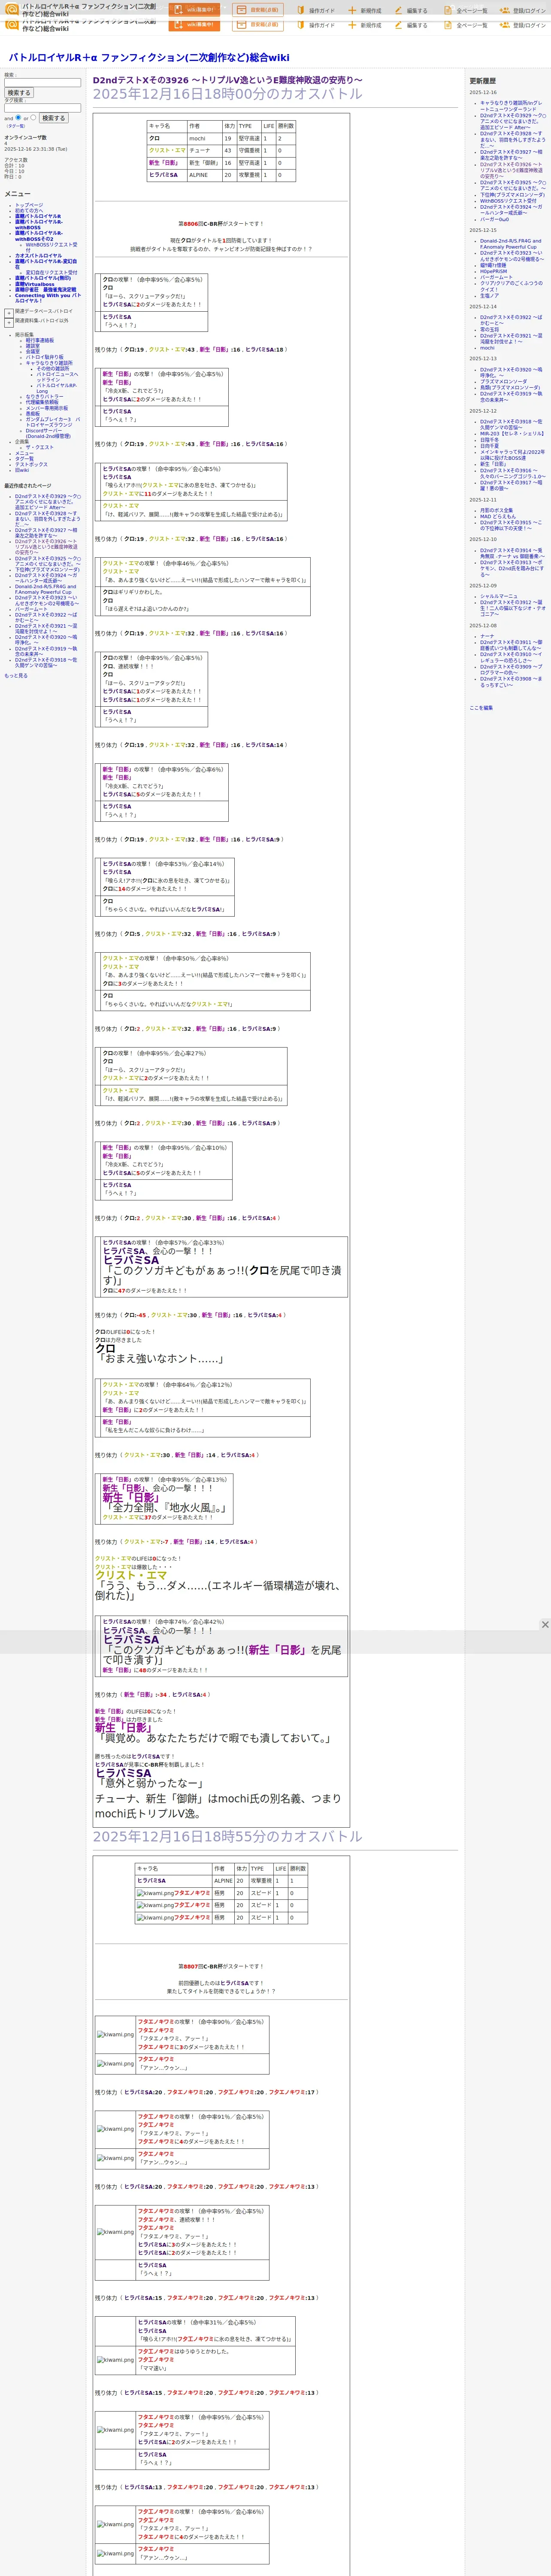Open MAD どらえもん in 更新履歴

498,516
